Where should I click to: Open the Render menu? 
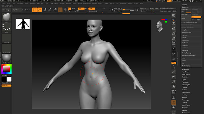[x=94, y=4]
